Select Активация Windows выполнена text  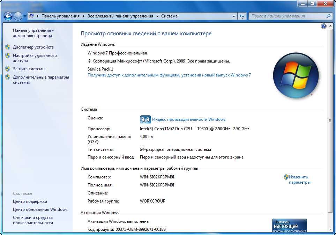click(x=118, y=221)
